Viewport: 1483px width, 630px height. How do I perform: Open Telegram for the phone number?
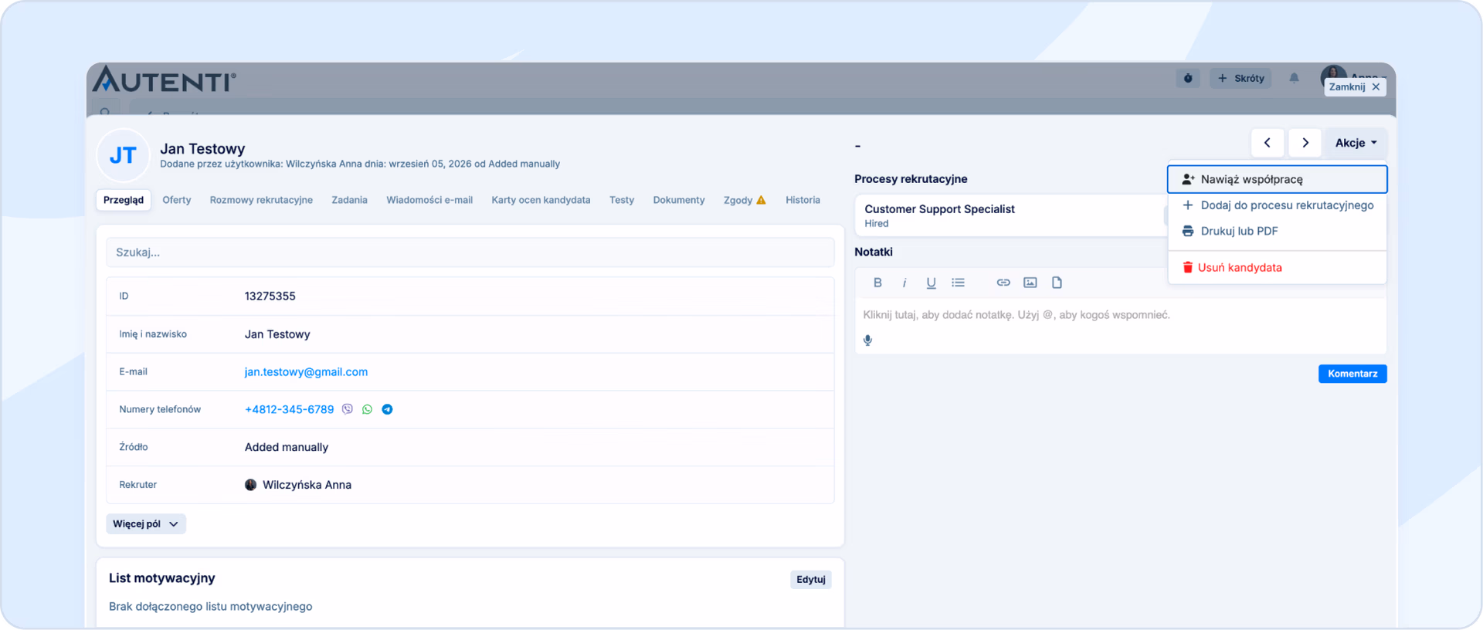point(387,409)
